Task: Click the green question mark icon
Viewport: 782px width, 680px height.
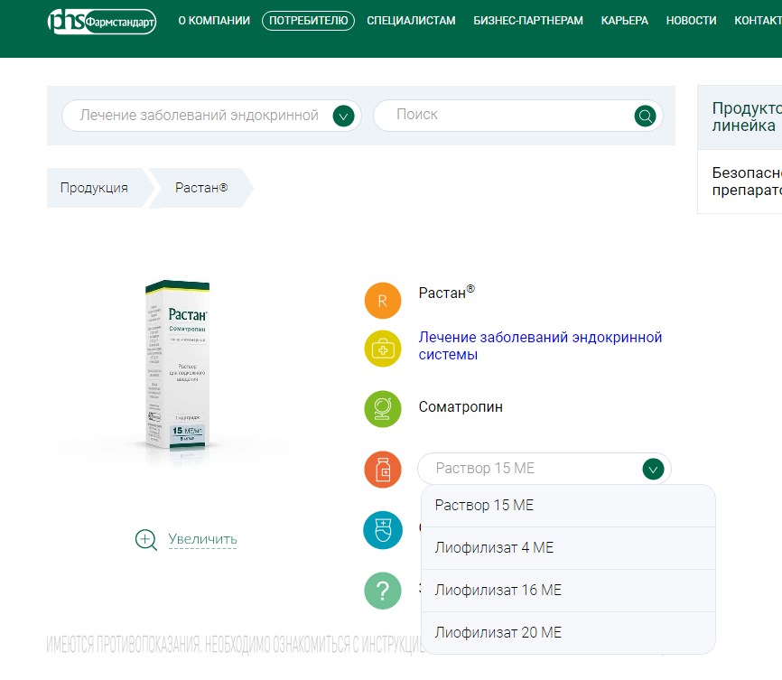Action: click(383, 591)
